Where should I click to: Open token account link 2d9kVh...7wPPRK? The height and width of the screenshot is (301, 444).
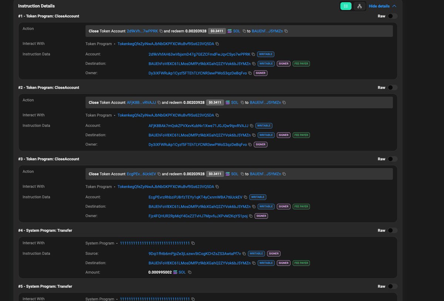click(142, 31)
